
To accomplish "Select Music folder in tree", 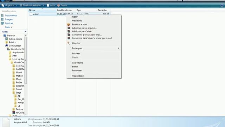I will point(19,79).
